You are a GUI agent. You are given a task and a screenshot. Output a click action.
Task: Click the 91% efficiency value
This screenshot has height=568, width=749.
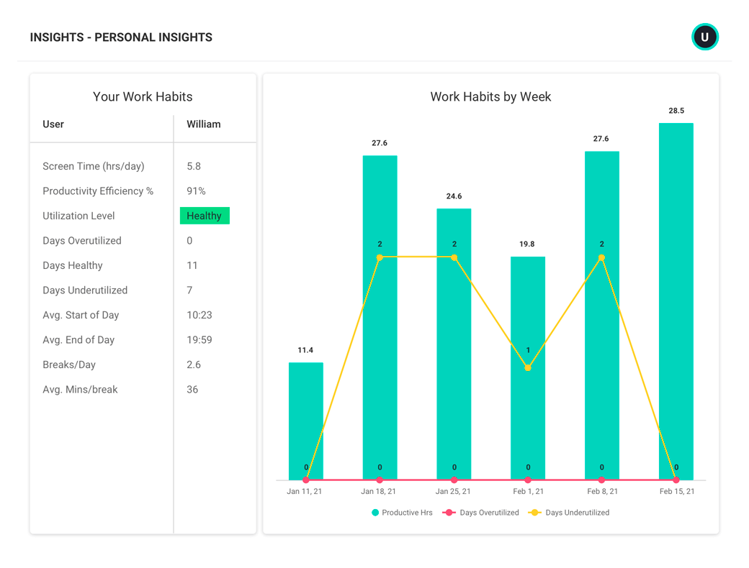(196, 191)
